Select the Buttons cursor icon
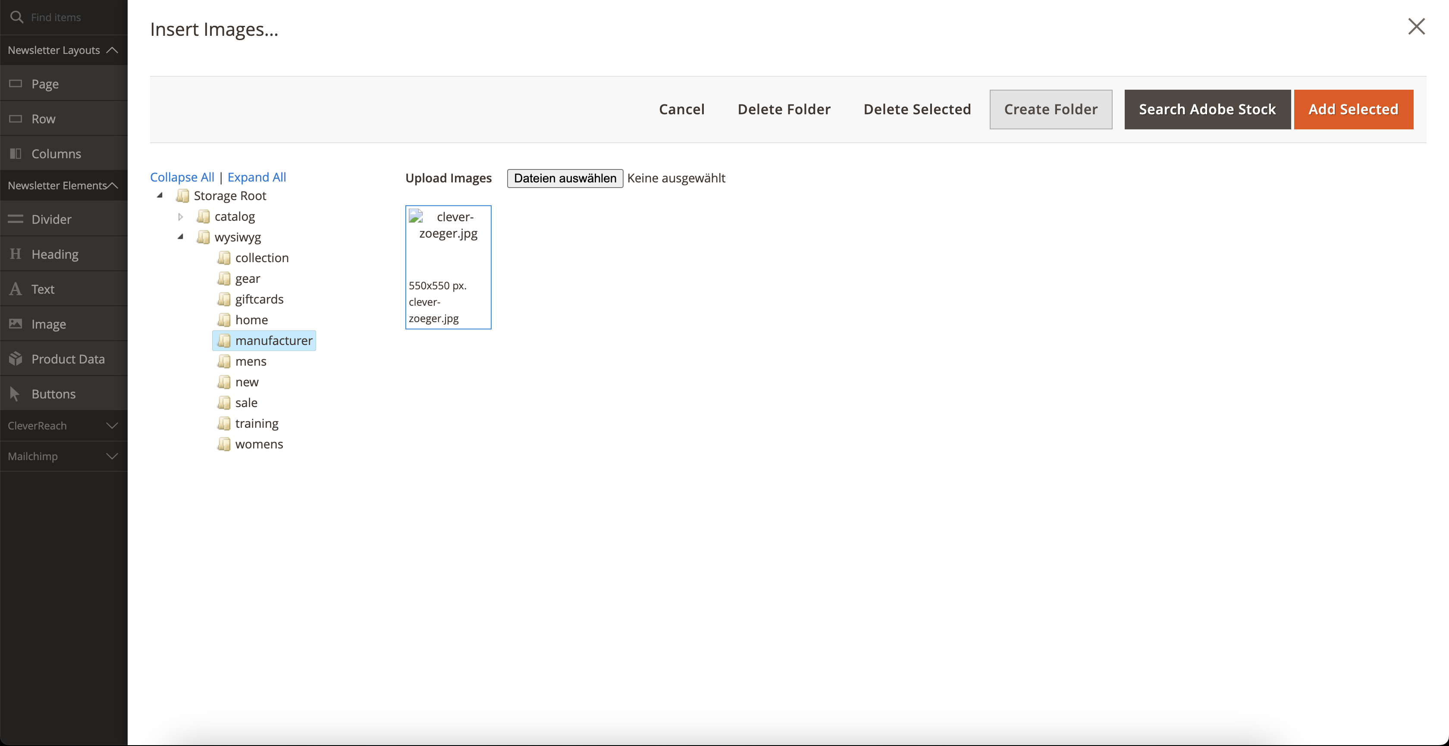1449x746 pixels. (15, 394)
